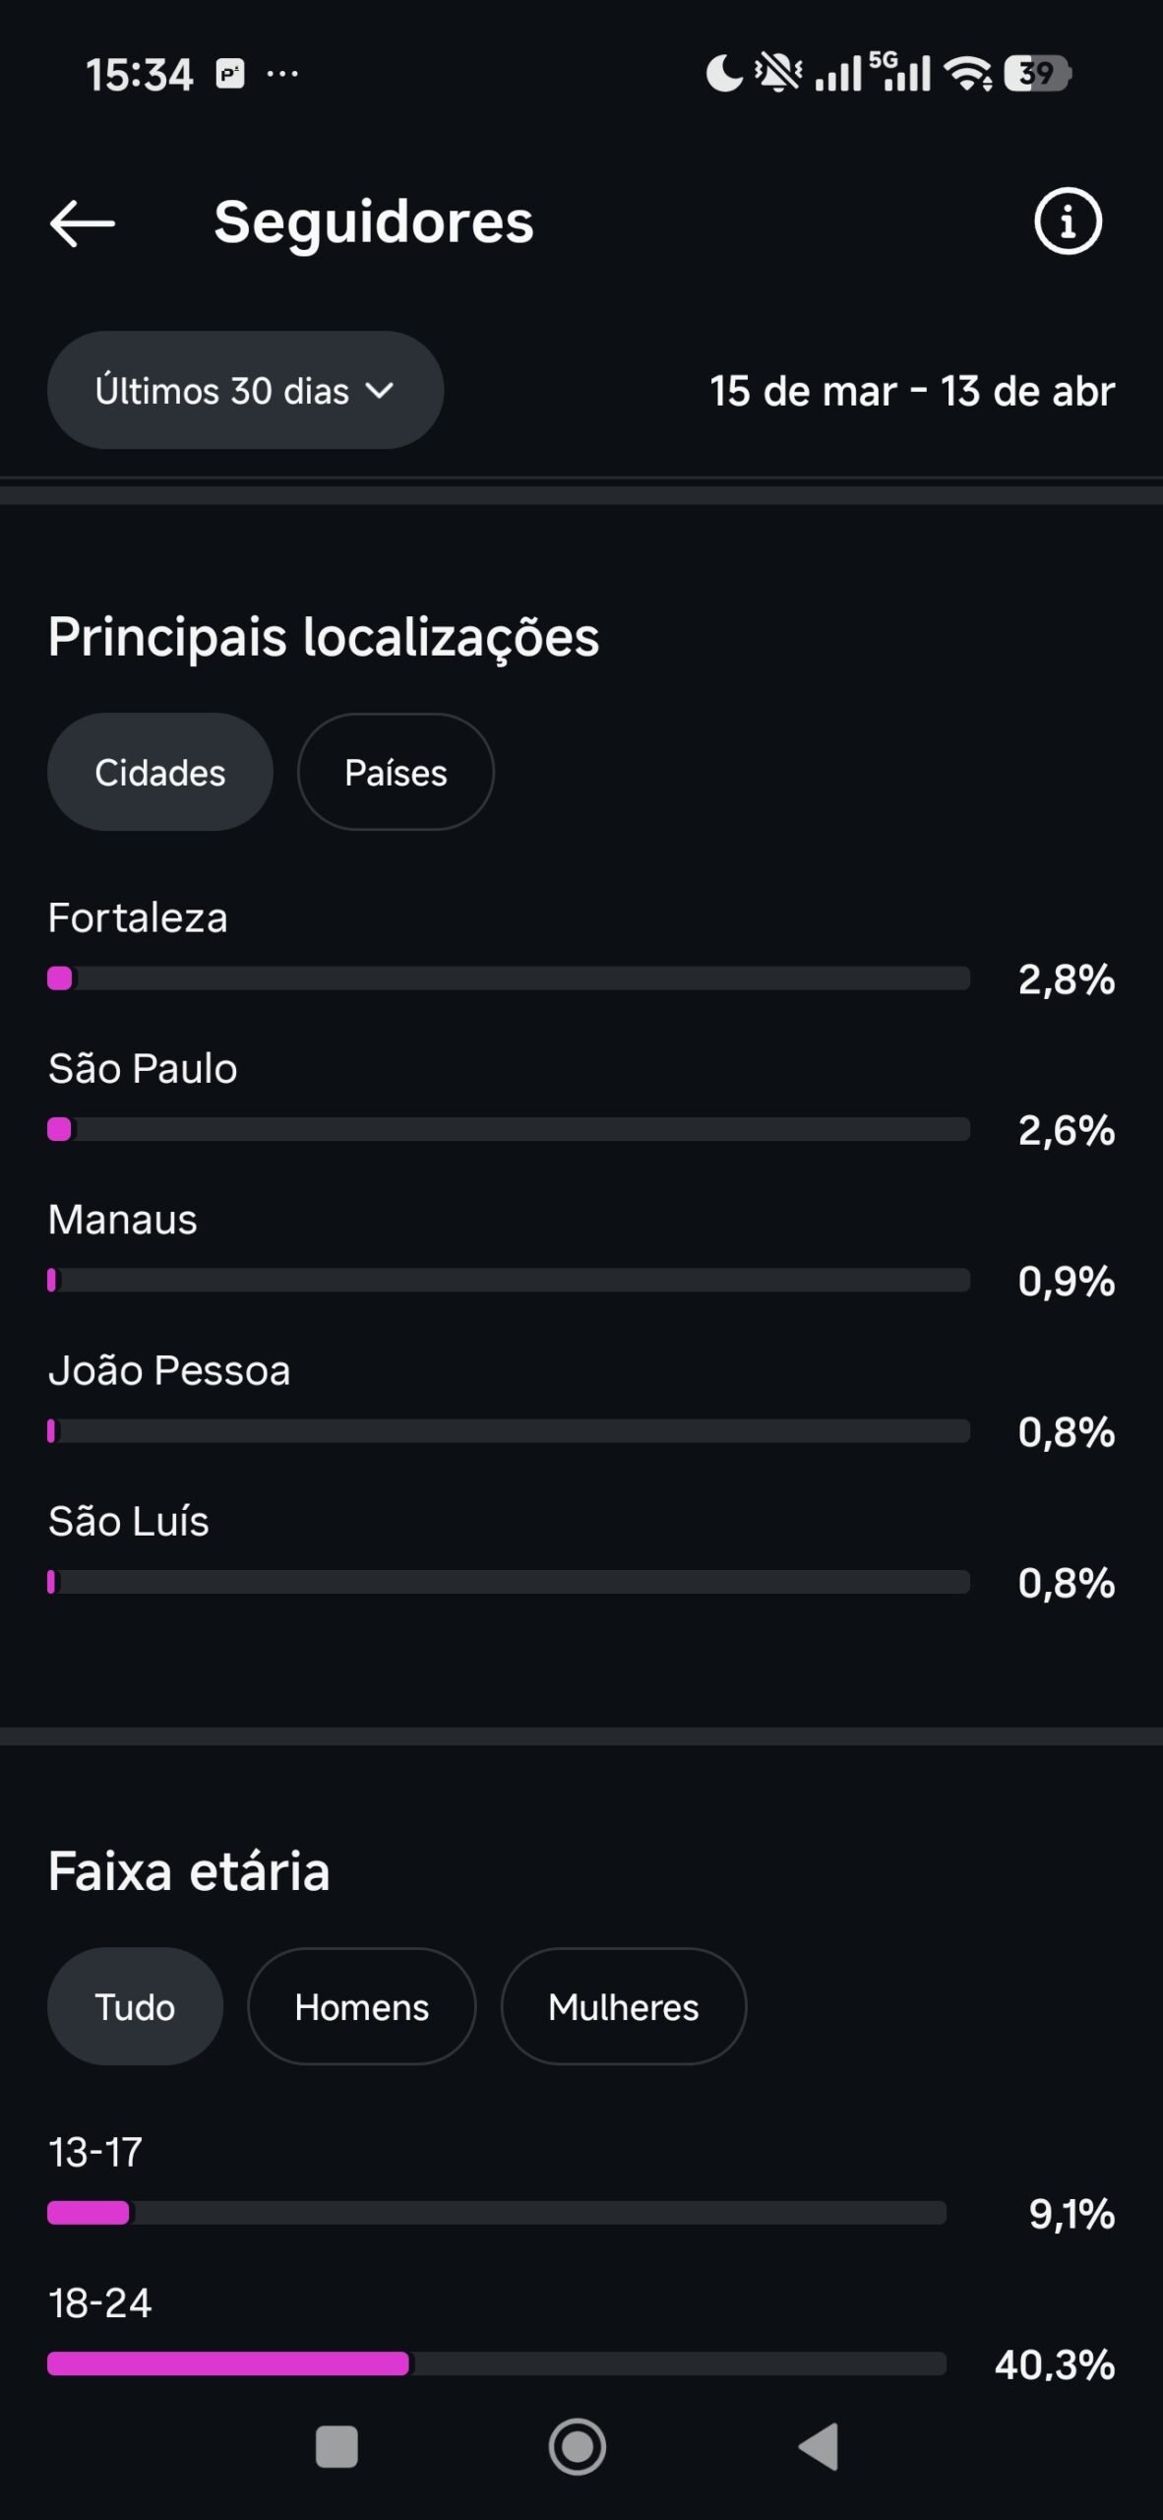
Task: Filter age range by Mulheres
Action: 623,2007
